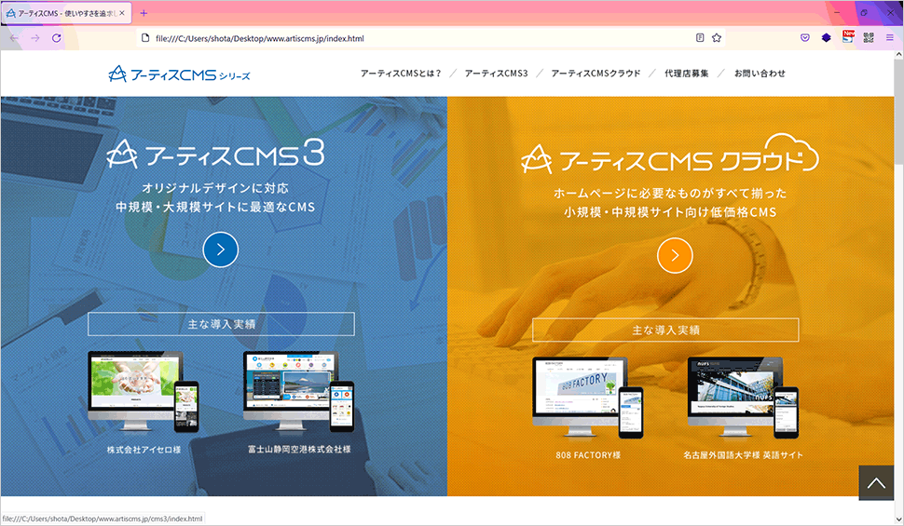Open アーティスCMSクラウド navigation item

click(596, 74)
